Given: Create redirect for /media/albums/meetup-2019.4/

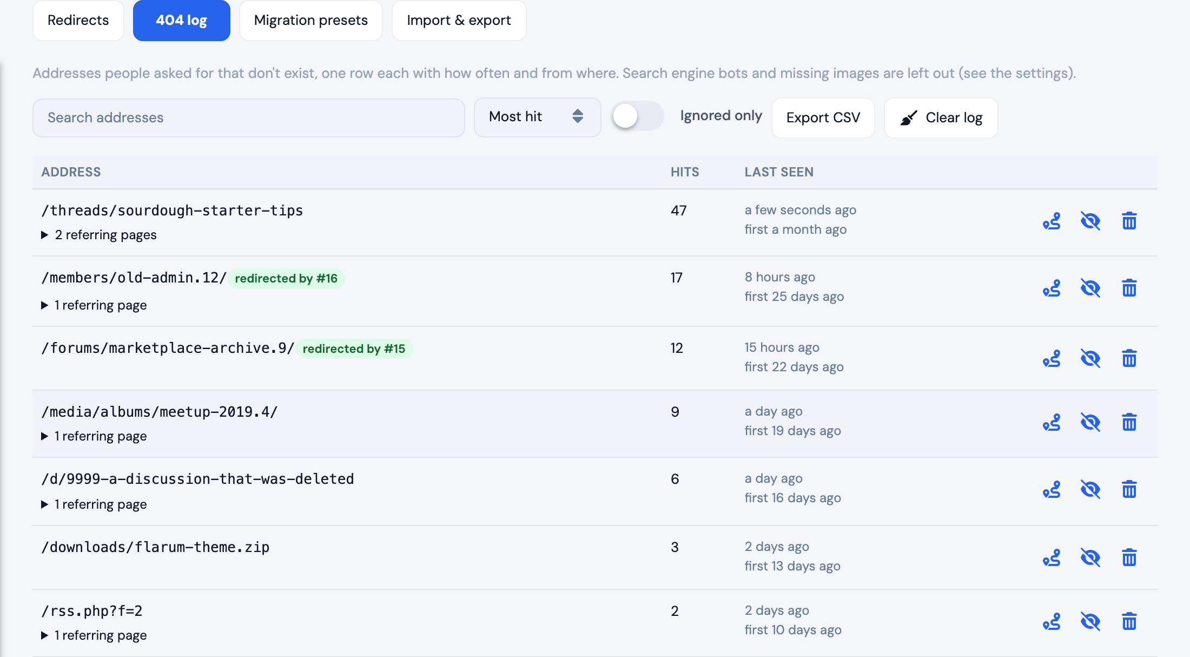Looking at the screenshot, I should (x=1052, y=423).
